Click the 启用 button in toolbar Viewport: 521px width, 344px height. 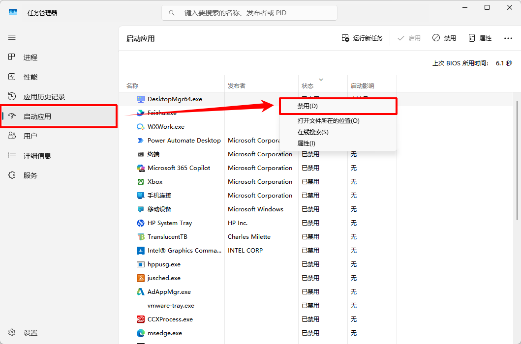tap(409, 38)
